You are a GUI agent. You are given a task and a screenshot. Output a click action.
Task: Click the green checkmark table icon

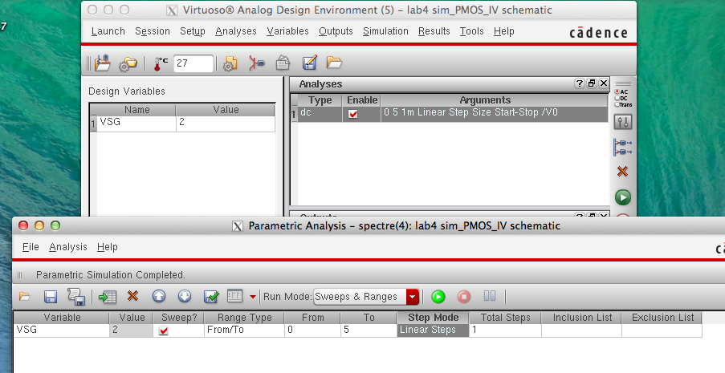click(x=211, y=297)
